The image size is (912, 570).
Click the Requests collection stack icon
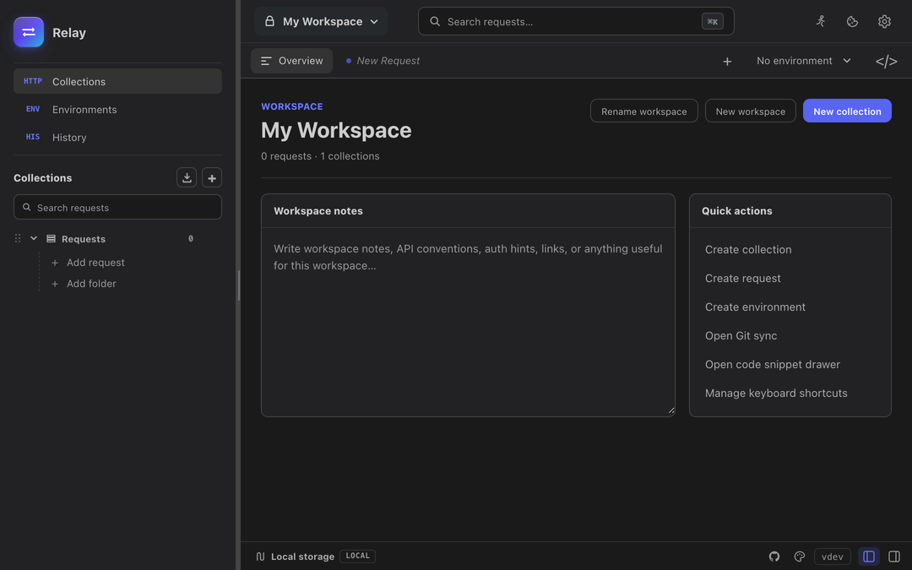point(52,238)
